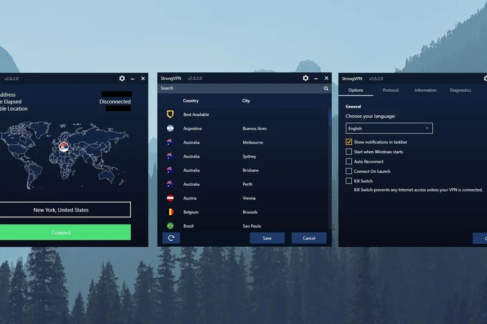Select Sydney city entry
487x324 pixels.
coord(250,156)
